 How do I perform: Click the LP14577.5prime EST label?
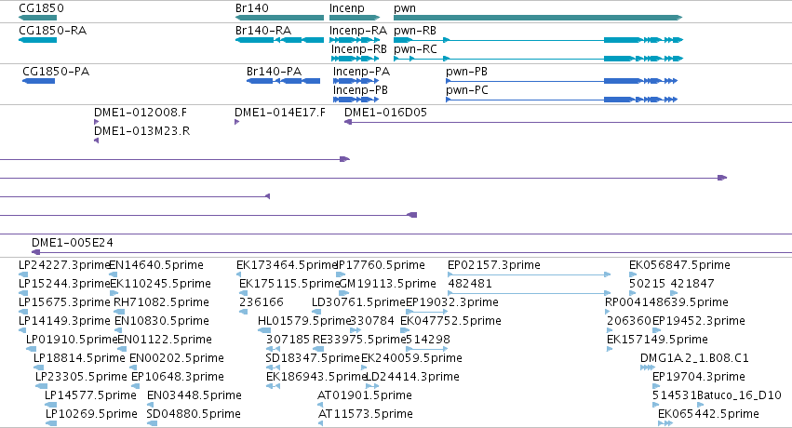click(x=90, y=395)
